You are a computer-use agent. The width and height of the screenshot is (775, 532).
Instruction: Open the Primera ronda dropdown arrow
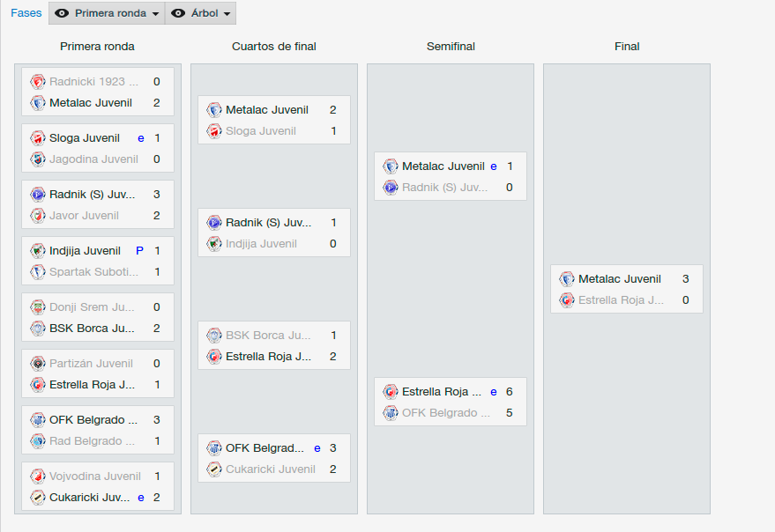tap(156, 14)
